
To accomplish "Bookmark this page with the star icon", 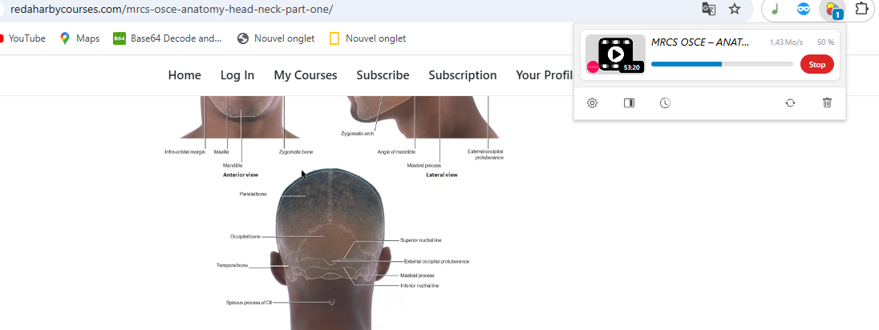I will [x=735, y=9].
